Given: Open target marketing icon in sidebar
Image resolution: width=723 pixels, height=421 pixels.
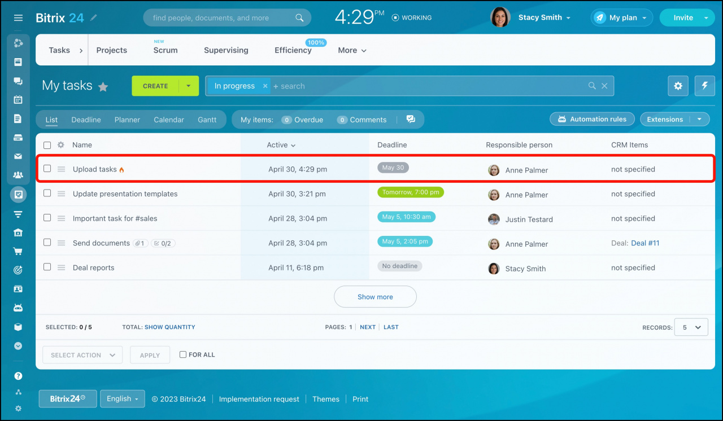Looking at the screenshot, I should (18, 270).
